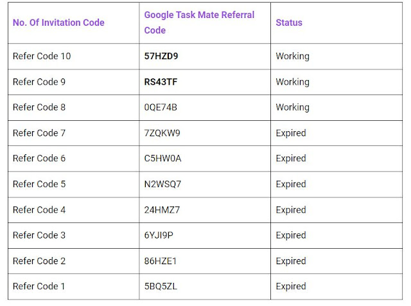Click the No. Of Invitation Code header
Viewport: 411px width, 306px height.
pos(58,23)
